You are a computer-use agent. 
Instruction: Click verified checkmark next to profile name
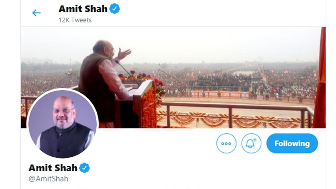point(85,168)
